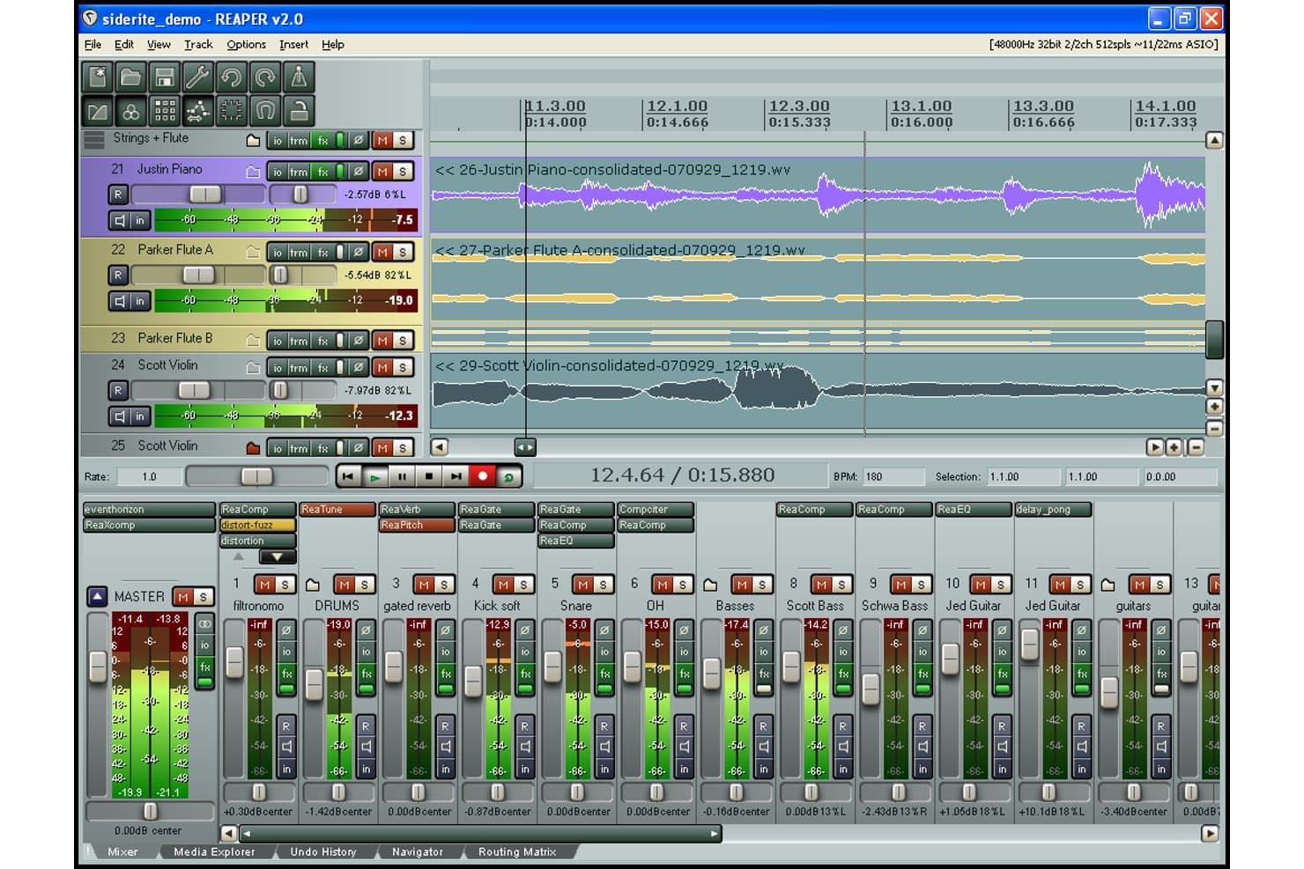This screenshot has width=1304, height=869.
Task: Toggle the DRUMS folder icon in the mixer
Action: [313, 585]
